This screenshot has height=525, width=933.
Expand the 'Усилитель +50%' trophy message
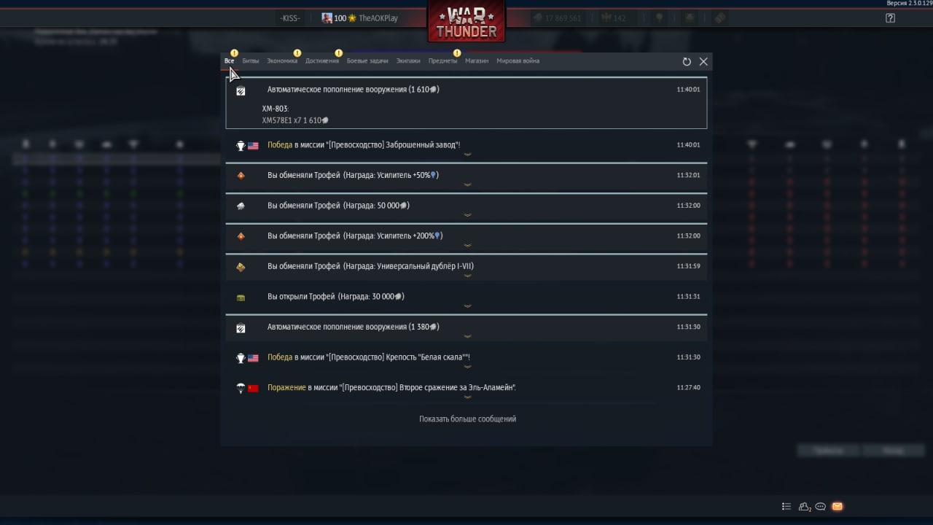pyautogui.click(x=466, y=176)
